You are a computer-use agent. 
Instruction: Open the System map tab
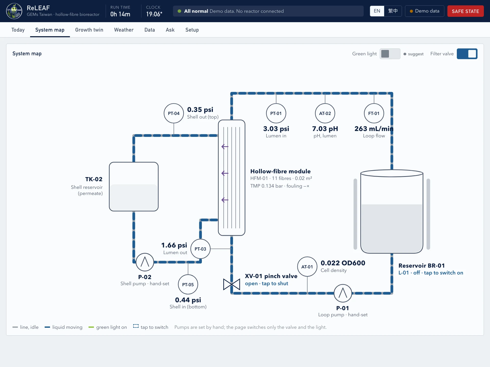50,30
